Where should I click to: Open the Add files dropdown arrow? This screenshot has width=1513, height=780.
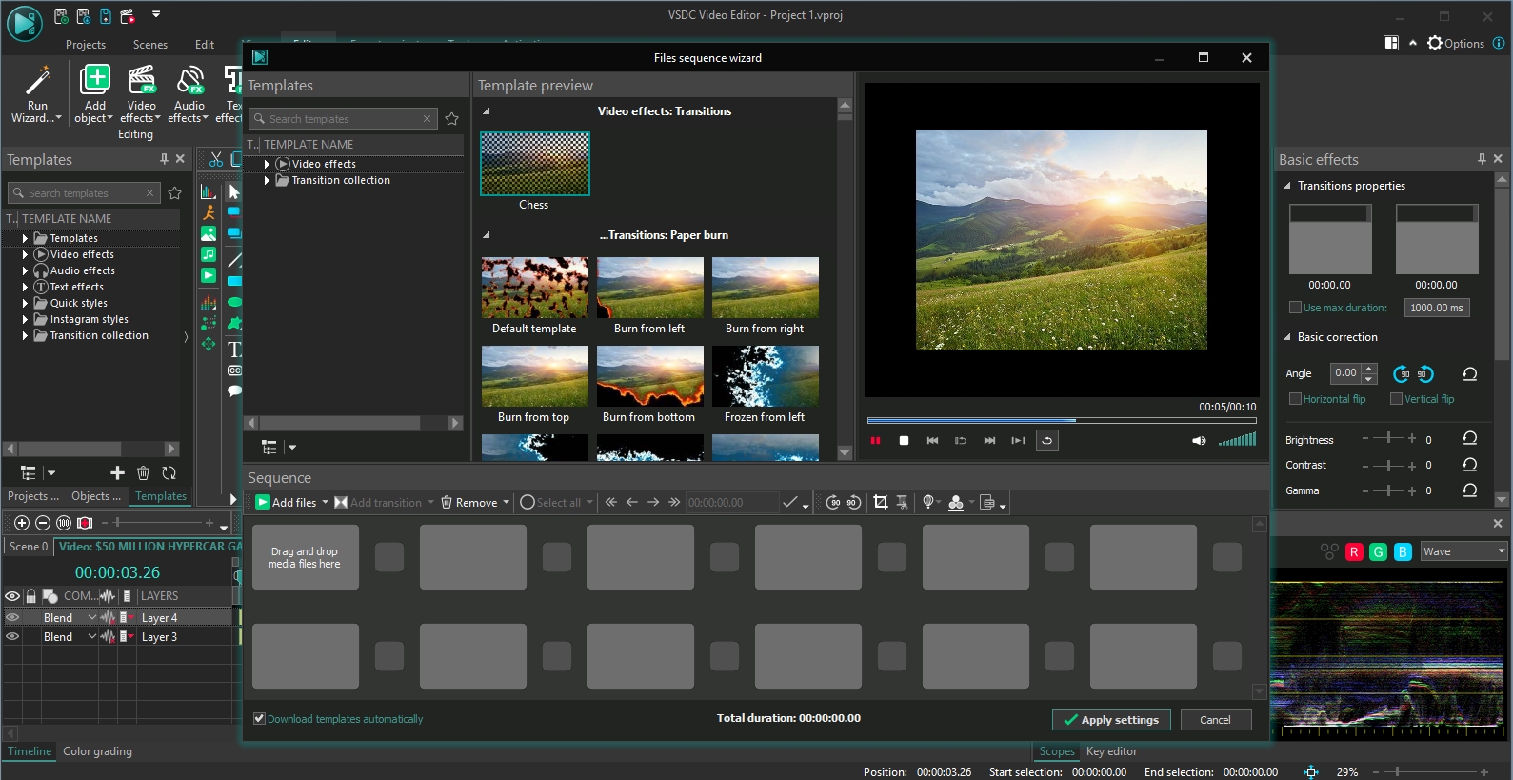click(325, 503)
